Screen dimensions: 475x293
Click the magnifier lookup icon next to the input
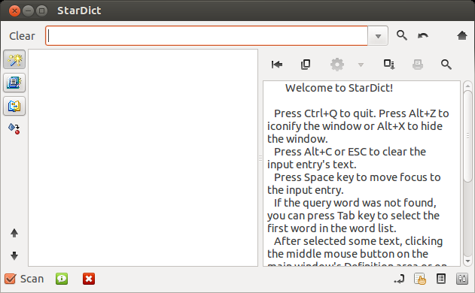pos(402,35)
